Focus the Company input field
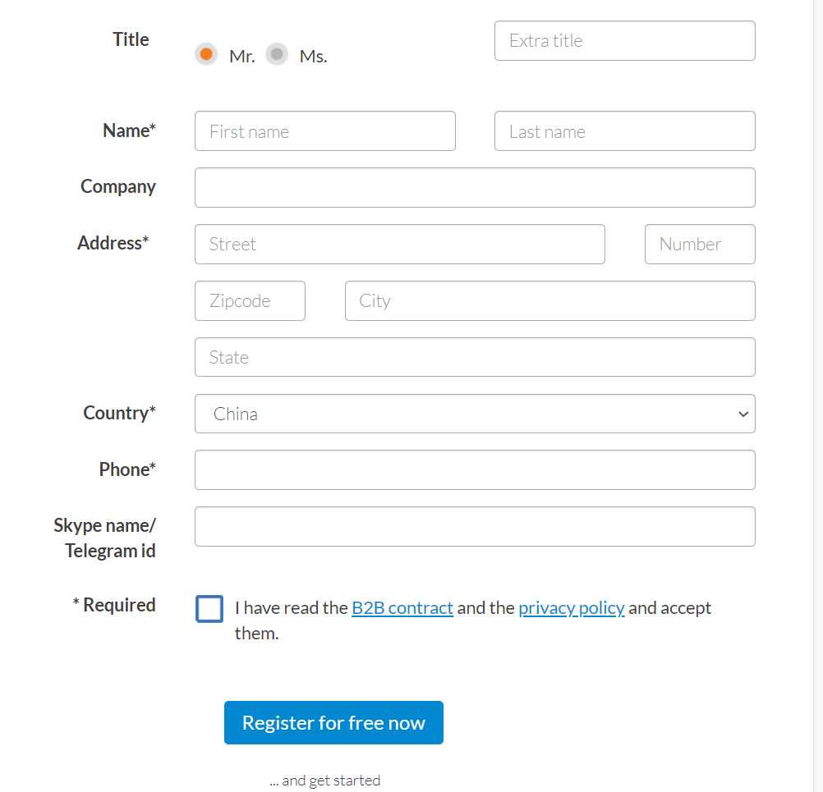 point(474,188)
